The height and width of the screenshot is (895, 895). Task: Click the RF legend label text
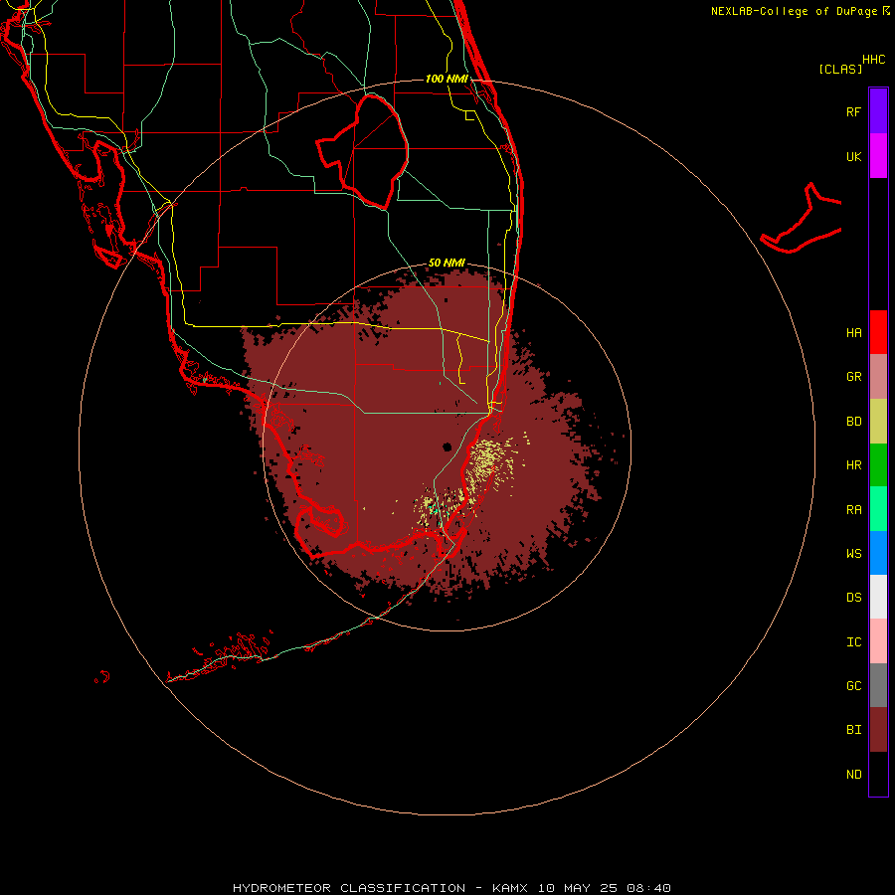coord(853,112)
